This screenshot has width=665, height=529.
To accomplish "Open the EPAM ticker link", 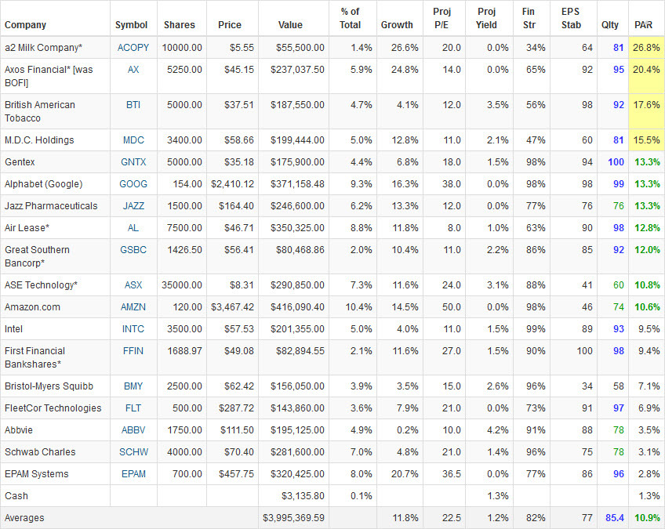I will click(x=133, y=474).
